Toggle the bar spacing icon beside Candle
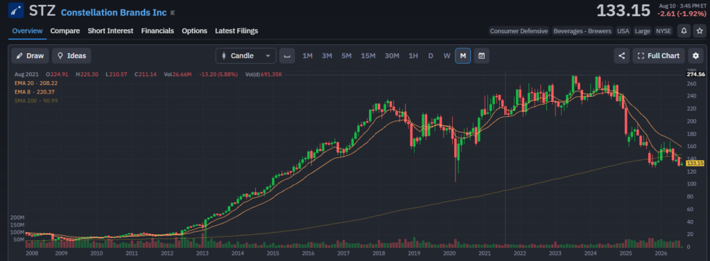 (286, 55)
